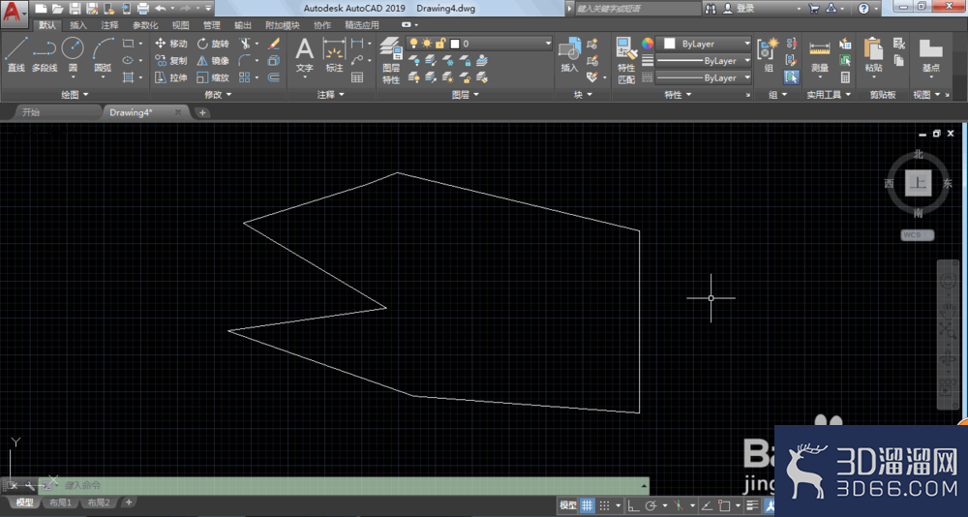Screen dimensions: 968x517
Task: Click the Insert block (插入) tool
Action: tap(569, 54)
